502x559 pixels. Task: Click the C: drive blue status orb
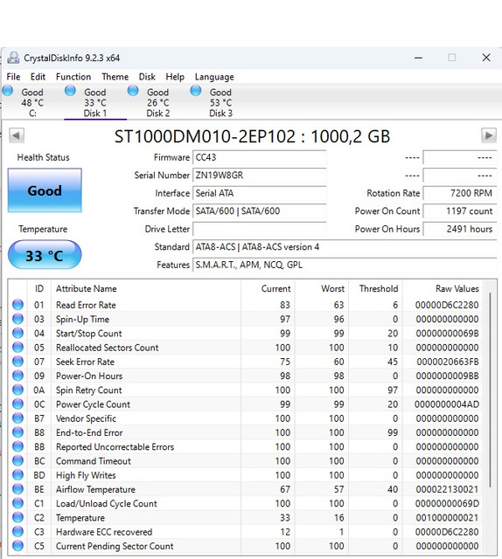(8, 91)
